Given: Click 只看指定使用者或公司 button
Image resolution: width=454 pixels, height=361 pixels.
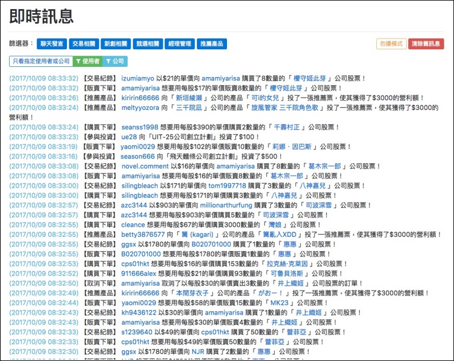Looking at the screenshot, I should pyautogui.click(x=41, y=61).
